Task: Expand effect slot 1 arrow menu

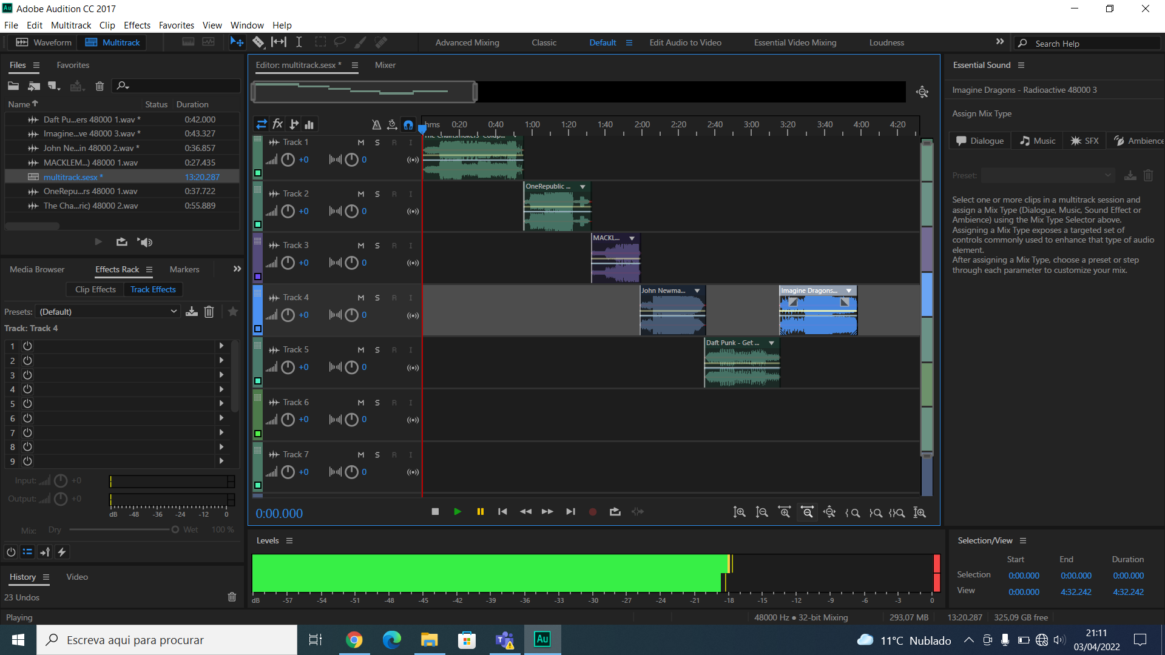Action: pos(221,346)
